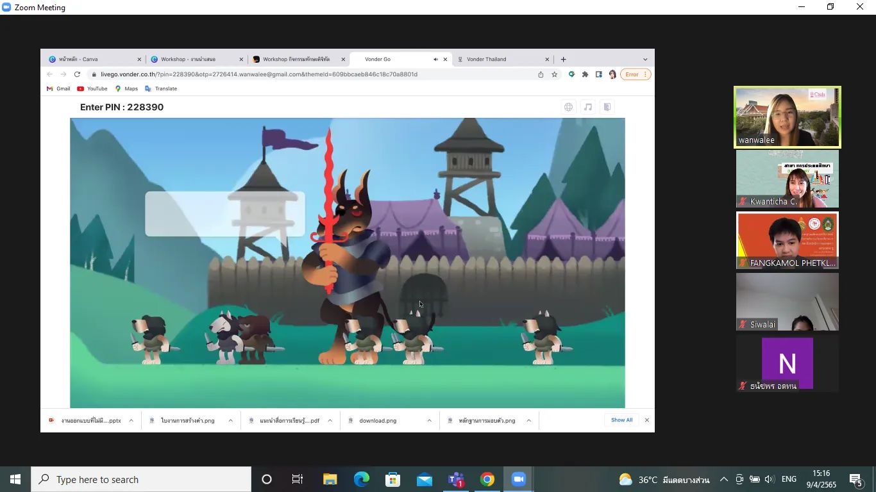Click the taskbar search box

point(141,479)
